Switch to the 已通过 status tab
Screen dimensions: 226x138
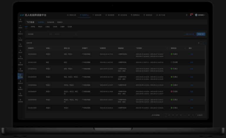pyautogui.click(x=47, y=26)
